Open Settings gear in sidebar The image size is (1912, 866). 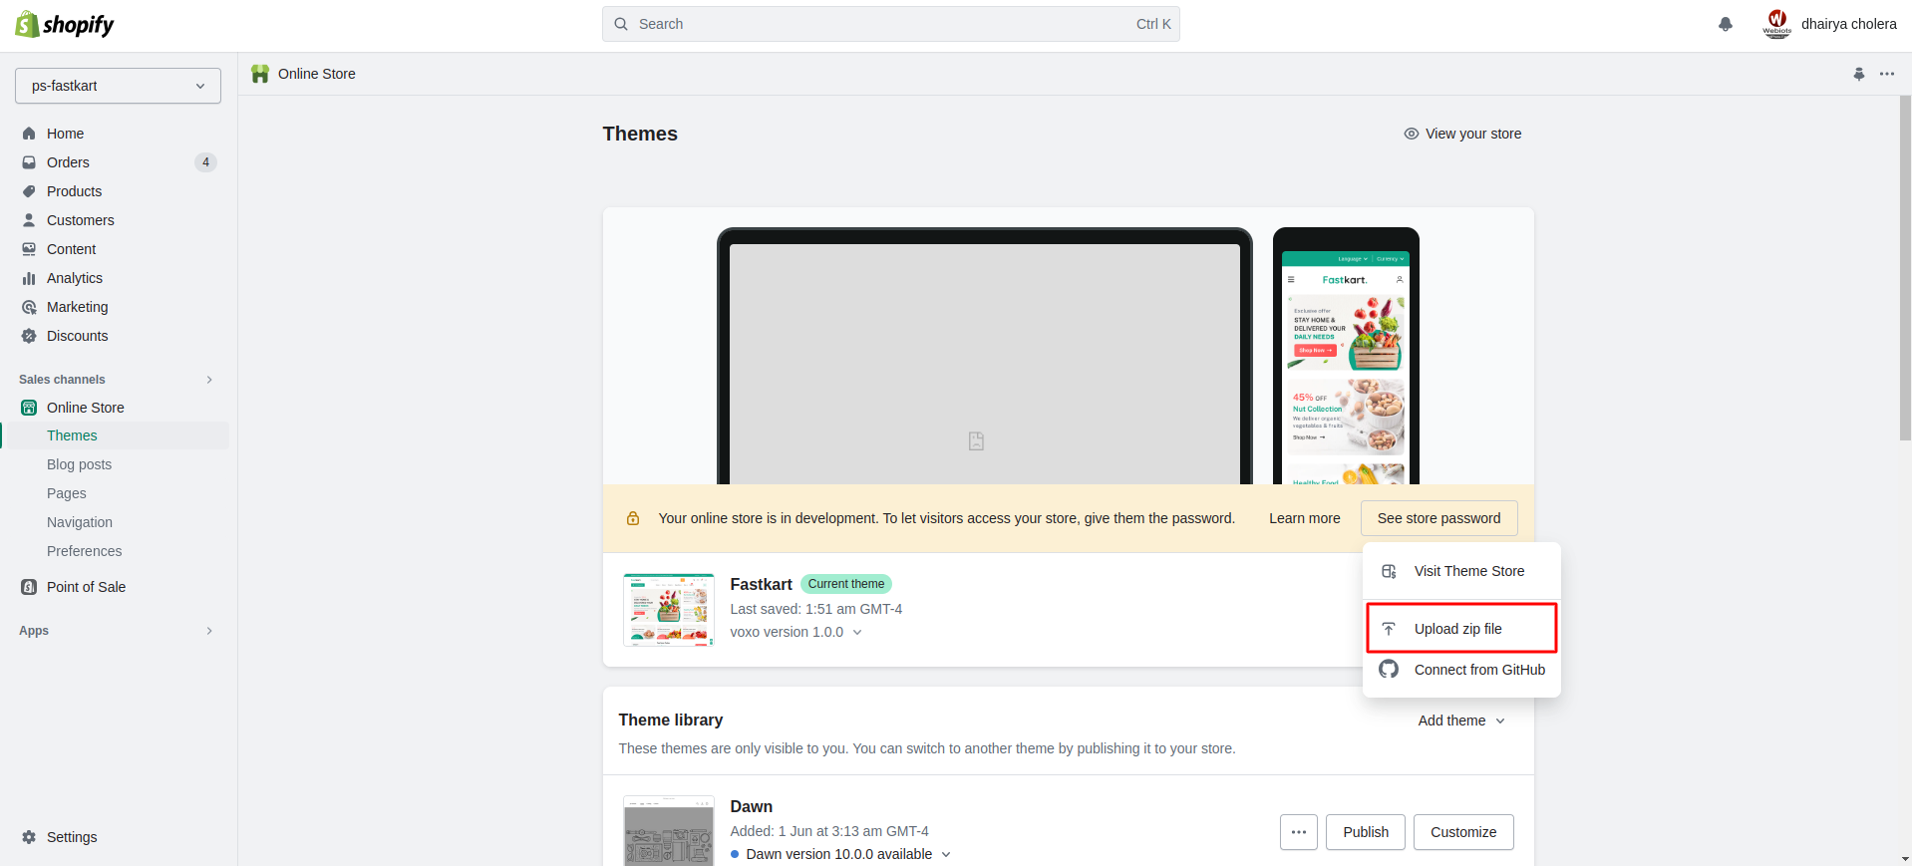click(29, 837)
